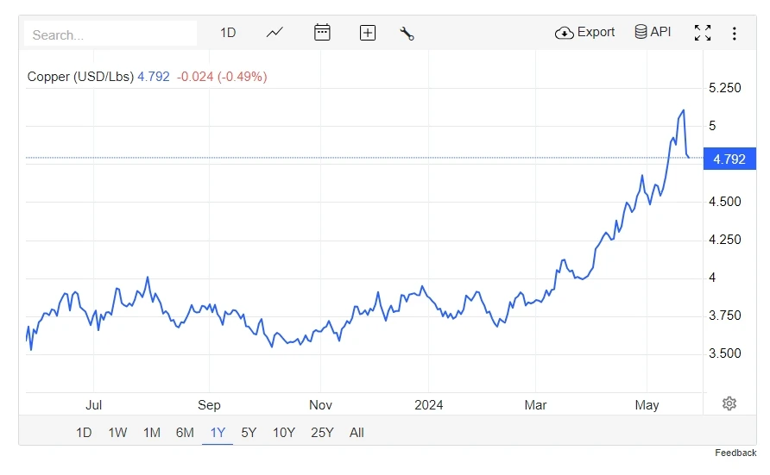Toggle fullscreen with the expand arrows icon

tap(703, 33)
